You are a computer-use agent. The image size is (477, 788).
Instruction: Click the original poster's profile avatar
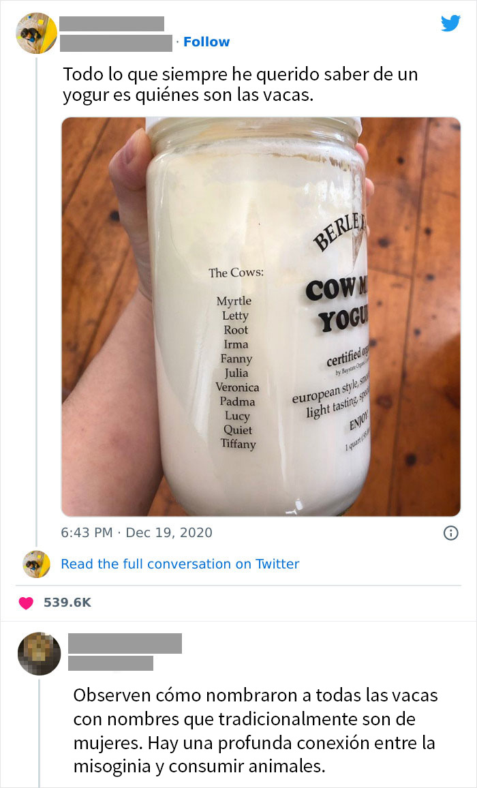[35, 32]
